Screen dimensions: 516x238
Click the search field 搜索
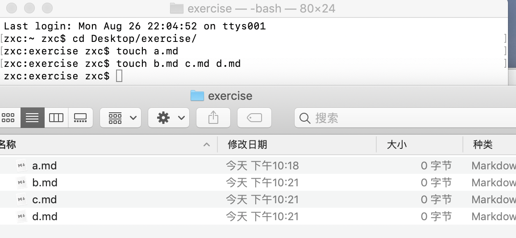click(405, 118)
